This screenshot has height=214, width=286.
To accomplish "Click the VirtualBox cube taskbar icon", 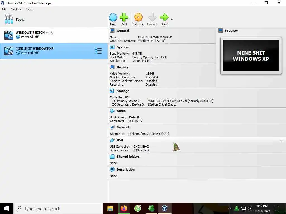I will tap(165, 208).
